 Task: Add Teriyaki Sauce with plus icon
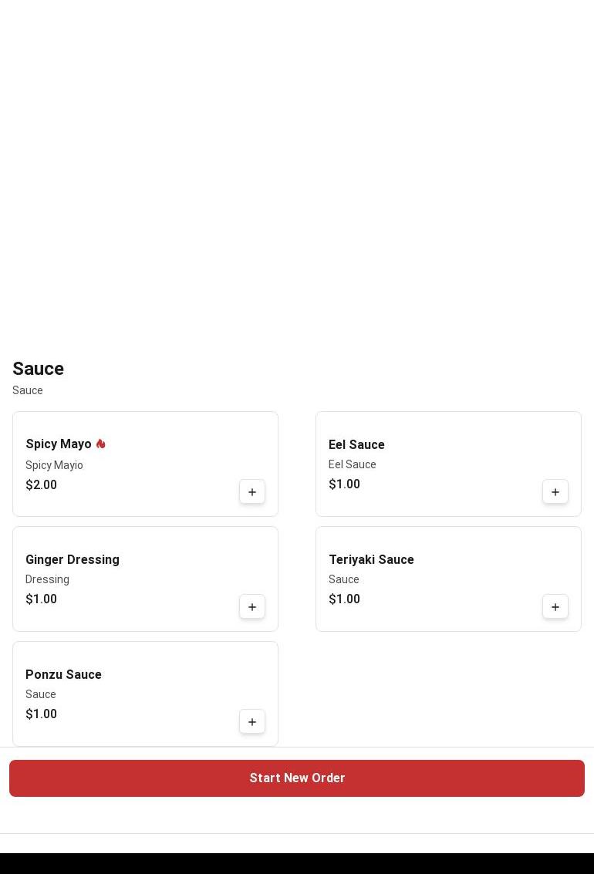tap(555, 607)
